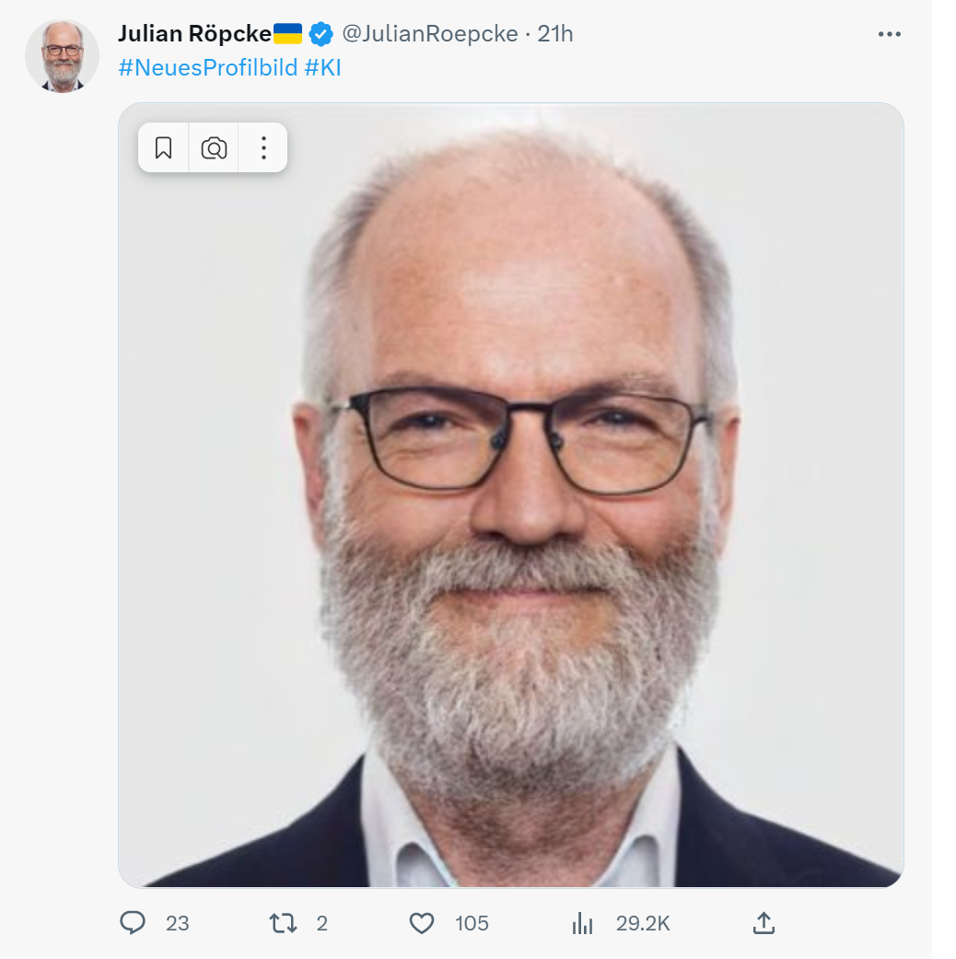Click the views bar chart icon
The image size is (956, 959).
pos(583,923)
